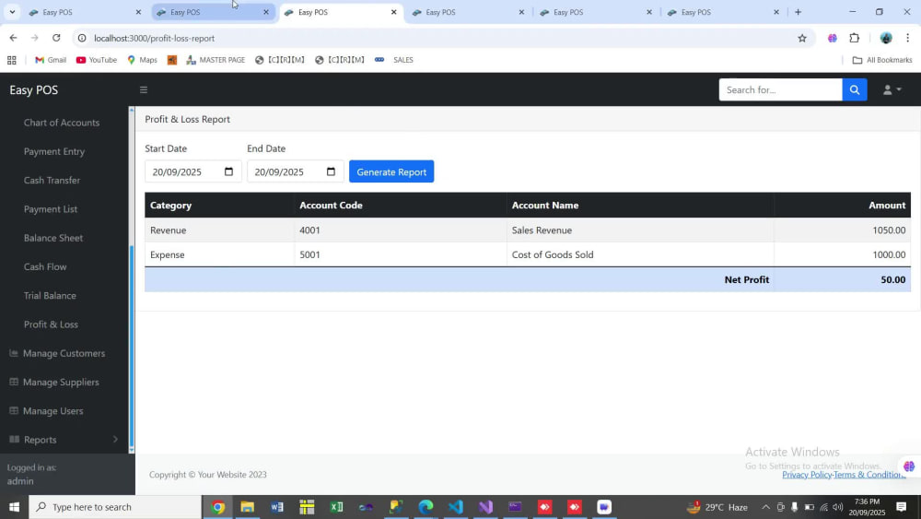Click the Windows Start button
Viewport: 921px width, 519px height.
14,507
